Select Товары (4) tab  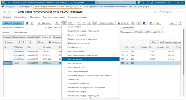(46, 37)
